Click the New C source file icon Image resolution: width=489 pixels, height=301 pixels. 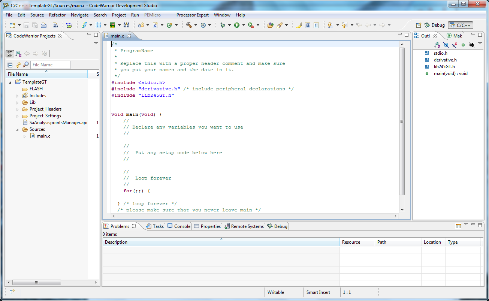point(155,25)
